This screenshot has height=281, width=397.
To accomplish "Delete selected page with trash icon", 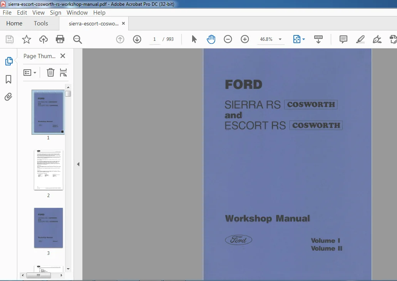I will tap(50, 73).
